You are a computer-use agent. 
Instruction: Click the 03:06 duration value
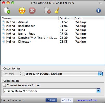coord(64,26)
